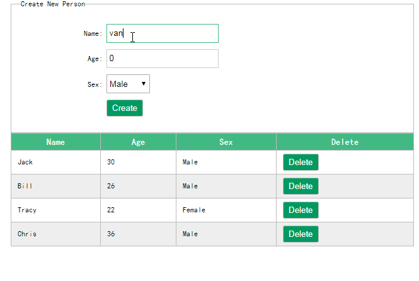Open the Sex dropdown showing Male
This screenshot has height=281, width=419.
tap(128, 84)
